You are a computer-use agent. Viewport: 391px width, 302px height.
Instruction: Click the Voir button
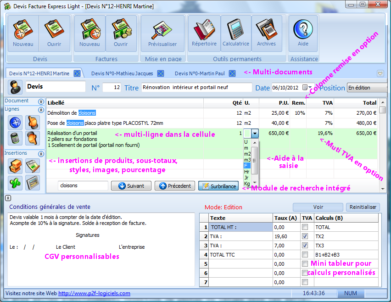[318, 207]
